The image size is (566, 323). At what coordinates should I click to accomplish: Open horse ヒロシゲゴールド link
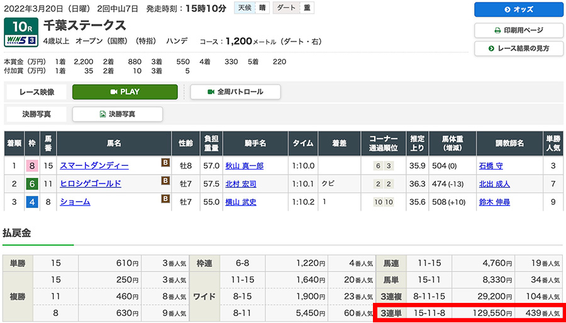(91, 184)
